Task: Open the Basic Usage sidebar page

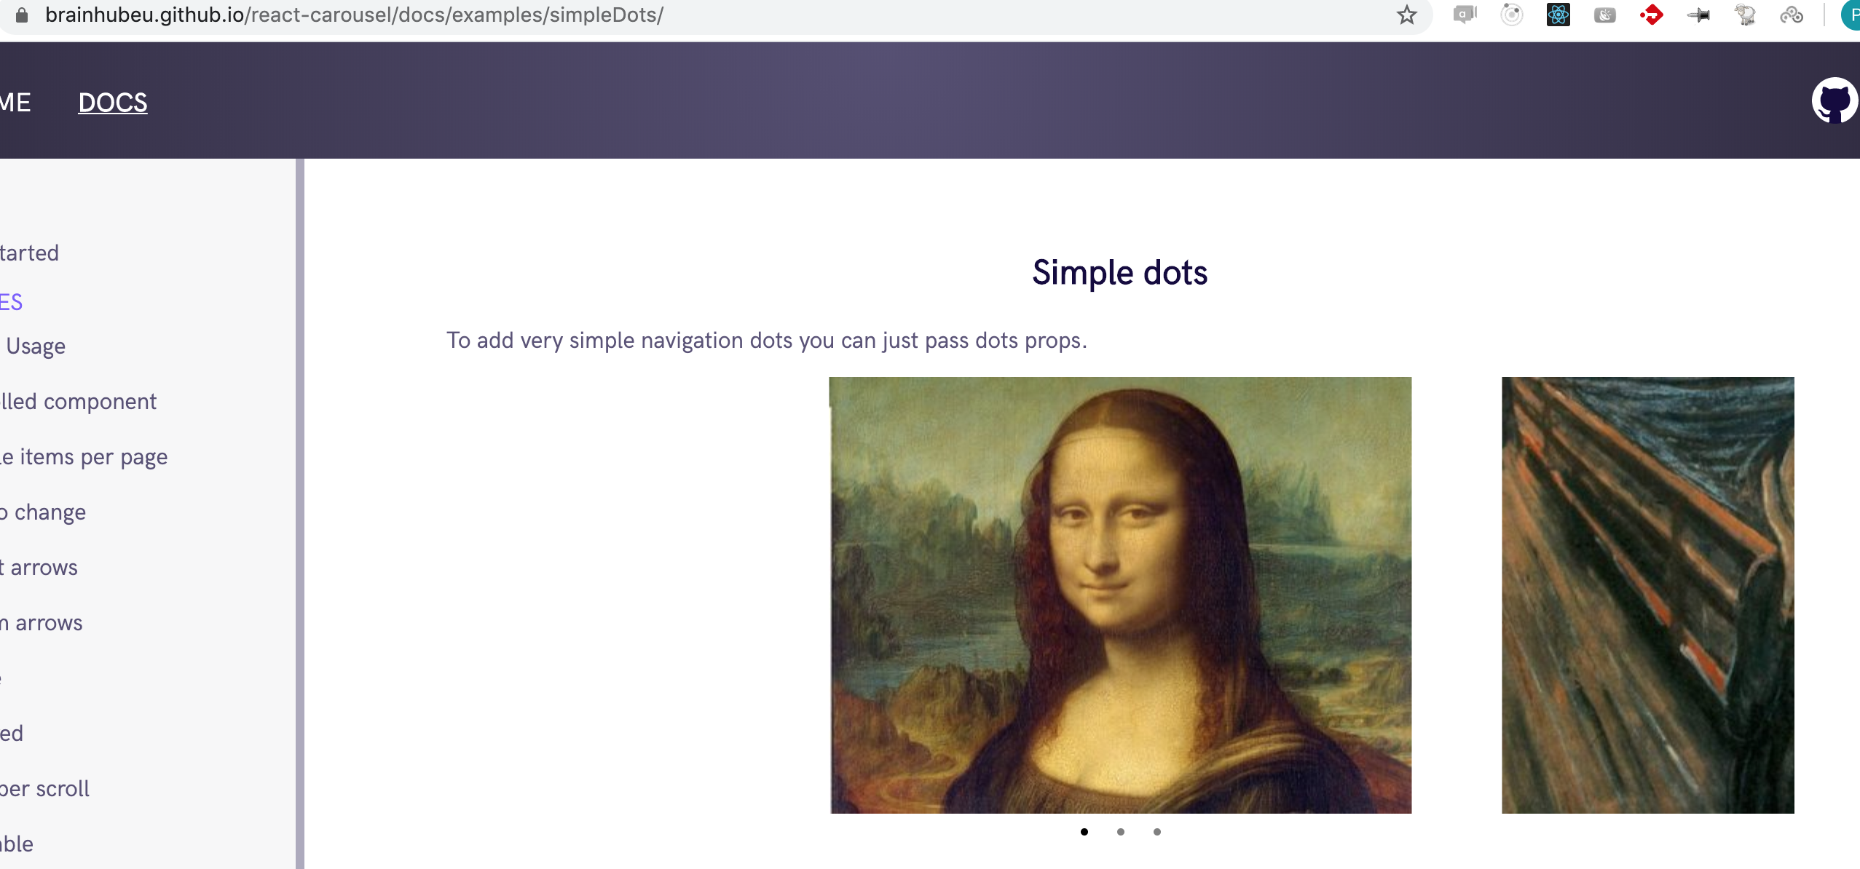Action: pyautogui.click(x=33, y=346)
